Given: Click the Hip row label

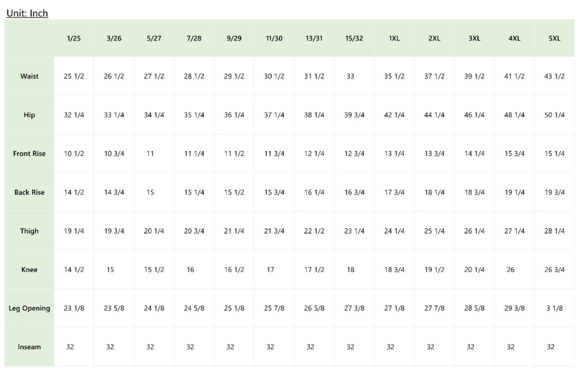Looking at the screenshot, I should [x=29, y=115].
